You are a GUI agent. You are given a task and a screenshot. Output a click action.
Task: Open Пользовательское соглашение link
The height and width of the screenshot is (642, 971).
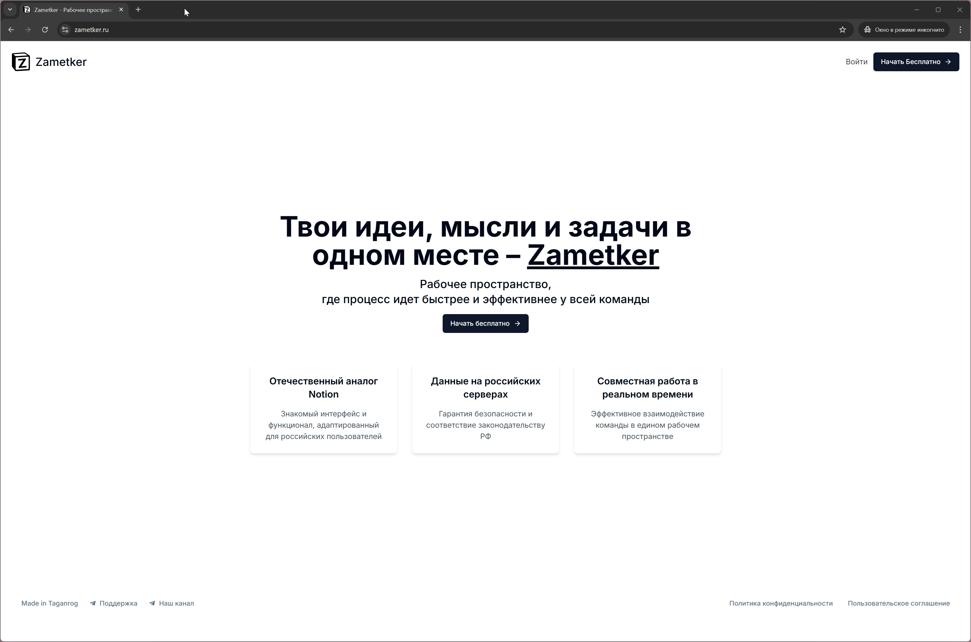click(898, 603)
